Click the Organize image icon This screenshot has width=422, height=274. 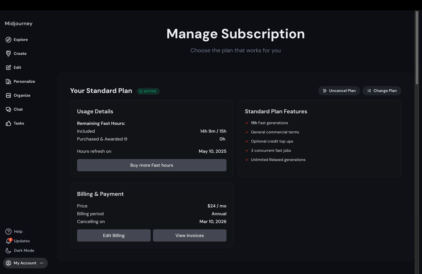click(x=8, y=95)
